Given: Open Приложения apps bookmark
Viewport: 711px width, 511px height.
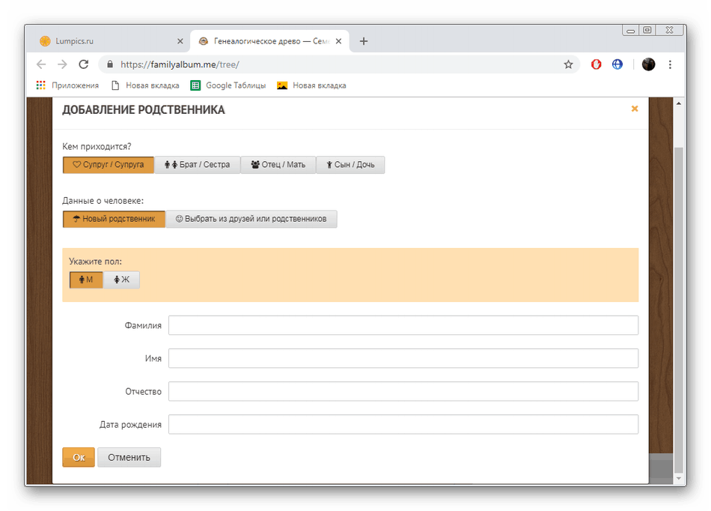Looking at the screenshot, I should click(x=67, y=85).
